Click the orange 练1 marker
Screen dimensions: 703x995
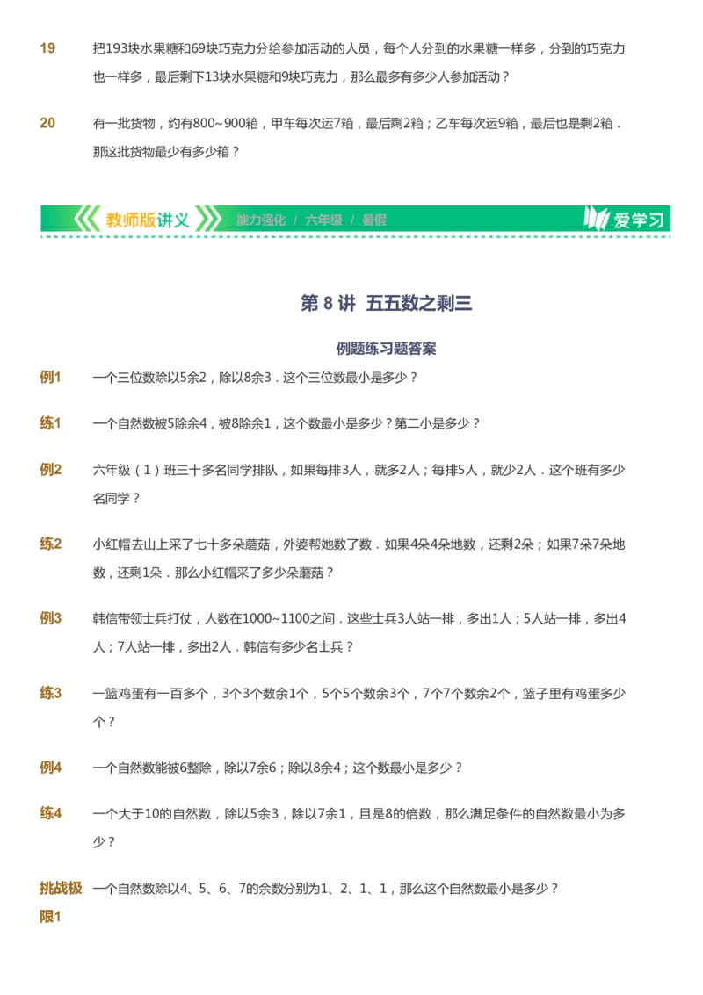(53, 422)
